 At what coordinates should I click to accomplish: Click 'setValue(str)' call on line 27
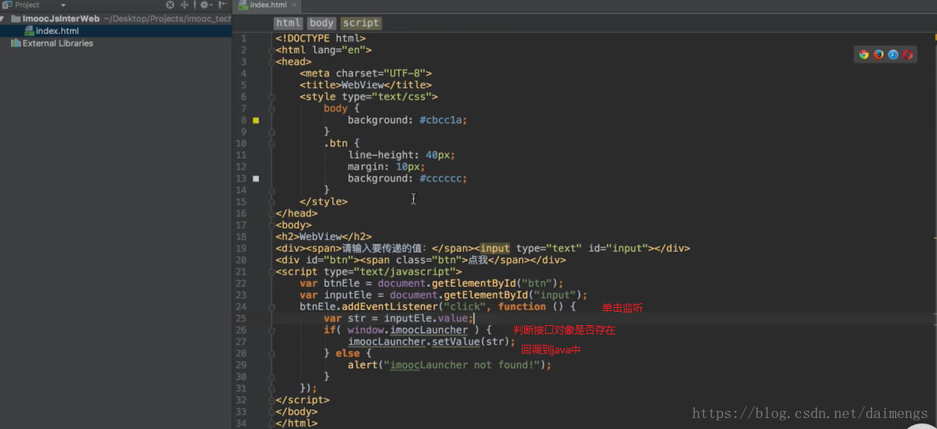pos(470,342)
